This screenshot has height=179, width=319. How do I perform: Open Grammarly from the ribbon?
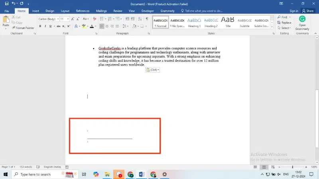(x=302, y=23)
